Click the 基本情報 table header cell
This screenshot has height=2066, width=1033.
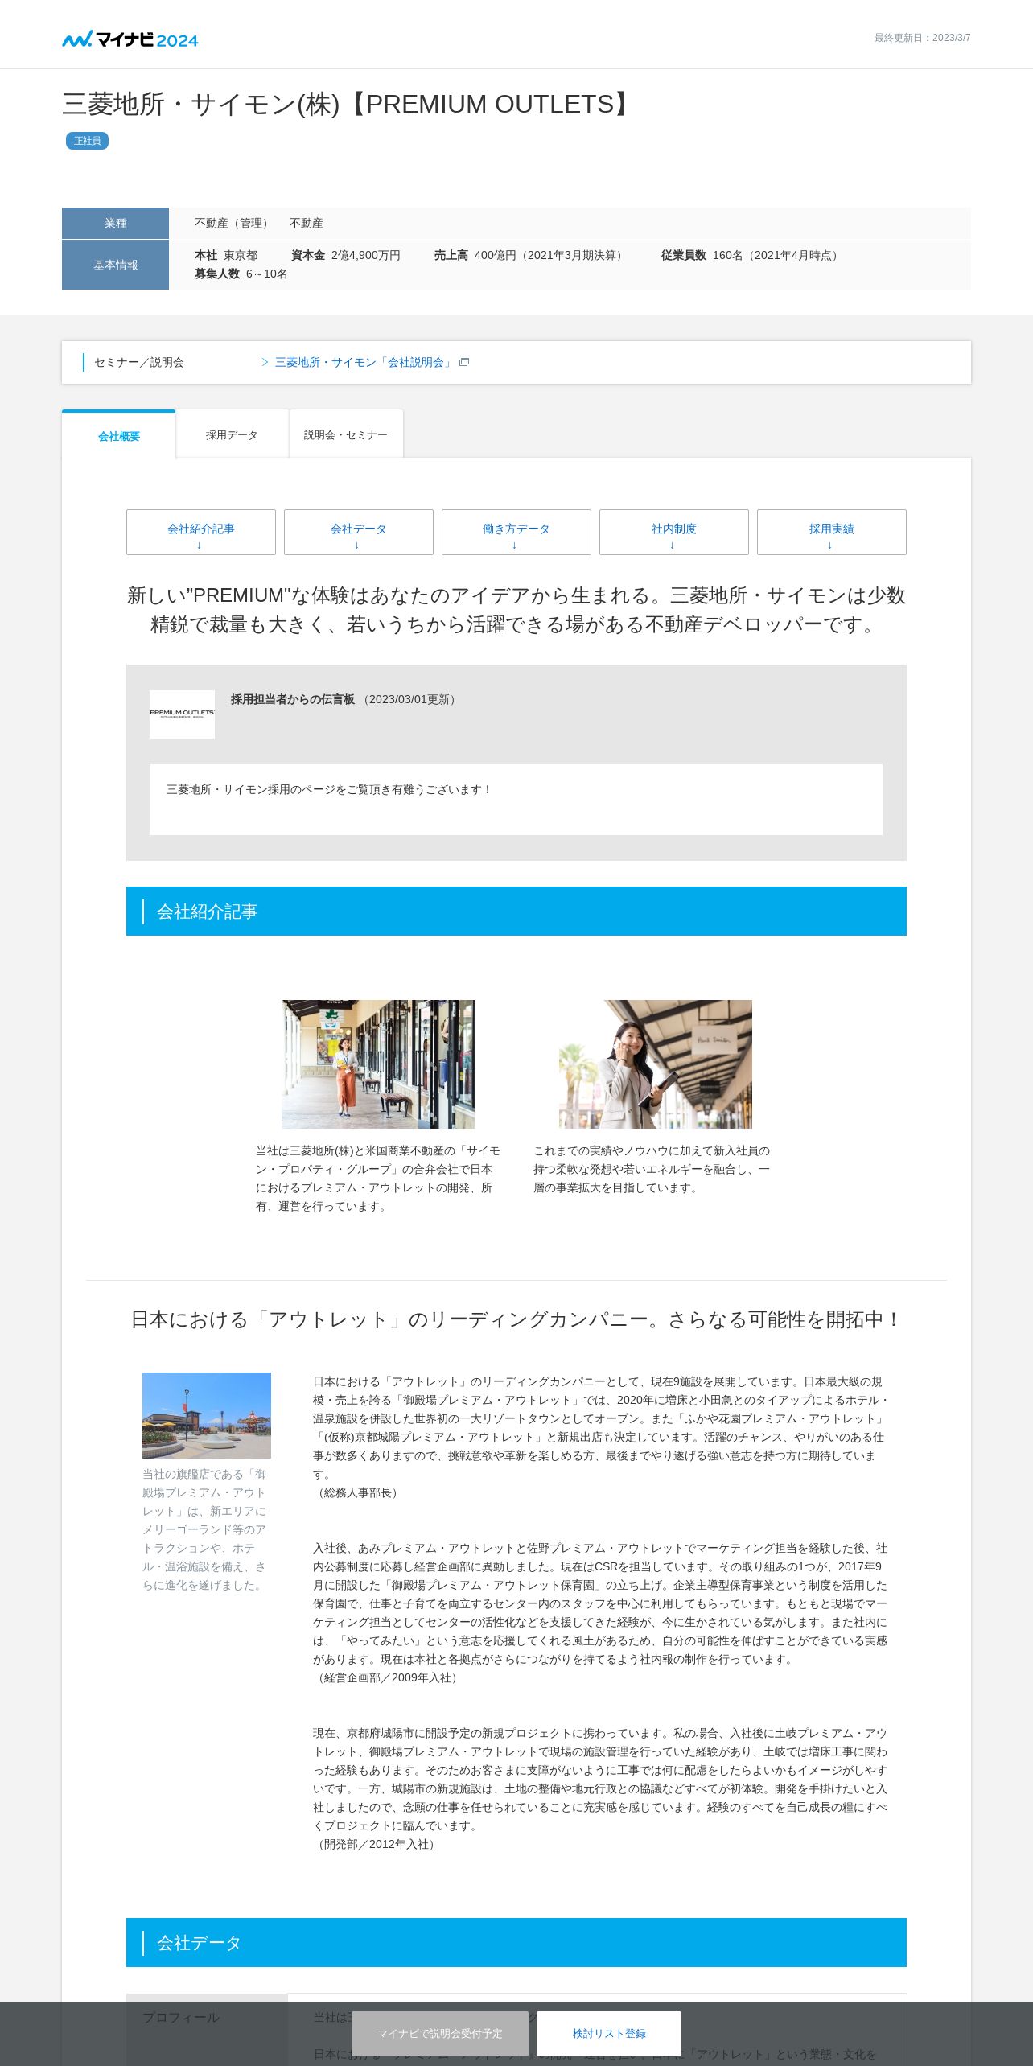(115, 265)
